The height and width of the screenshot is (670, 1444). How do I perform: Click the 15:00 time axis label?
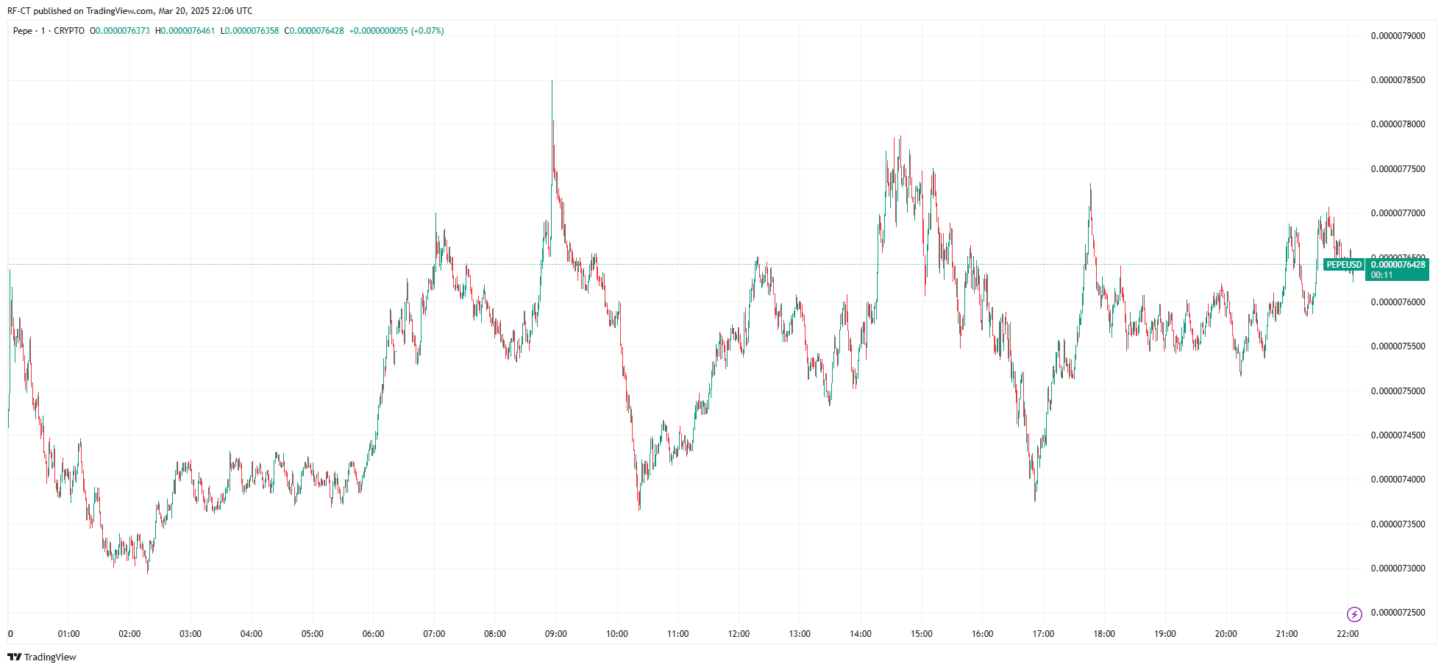(922, 634)
